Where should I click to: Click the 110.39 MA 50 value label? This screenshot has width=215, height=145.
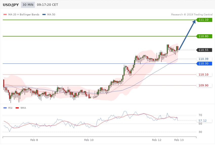[x=204, y=59]
